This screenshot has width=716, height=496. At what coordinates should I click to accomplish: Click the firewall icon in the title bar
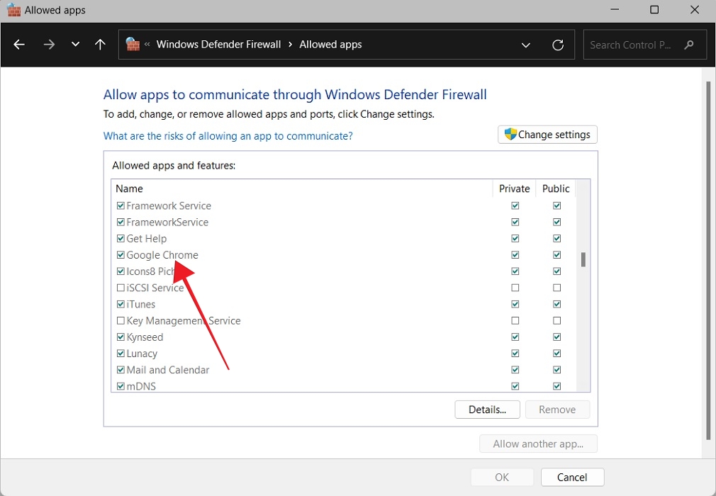(13, 10)
